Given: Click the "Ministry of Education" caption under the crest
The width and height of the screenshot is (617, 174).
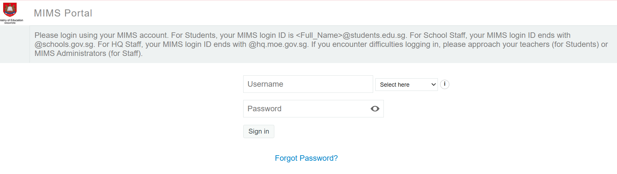Looking at the screenshot, I should pos(12,20).
